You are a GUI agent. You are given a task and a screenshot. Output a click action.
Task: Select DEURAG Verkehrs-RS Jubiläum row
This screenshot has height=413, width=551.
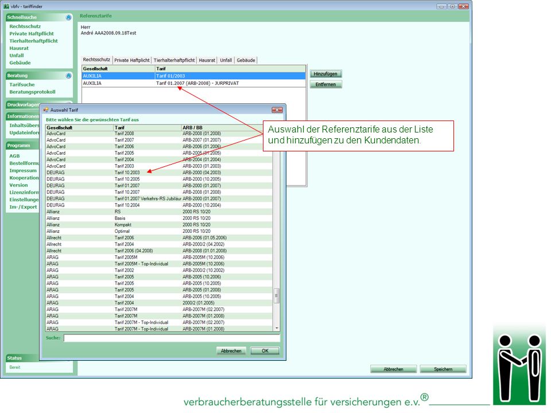159,199
